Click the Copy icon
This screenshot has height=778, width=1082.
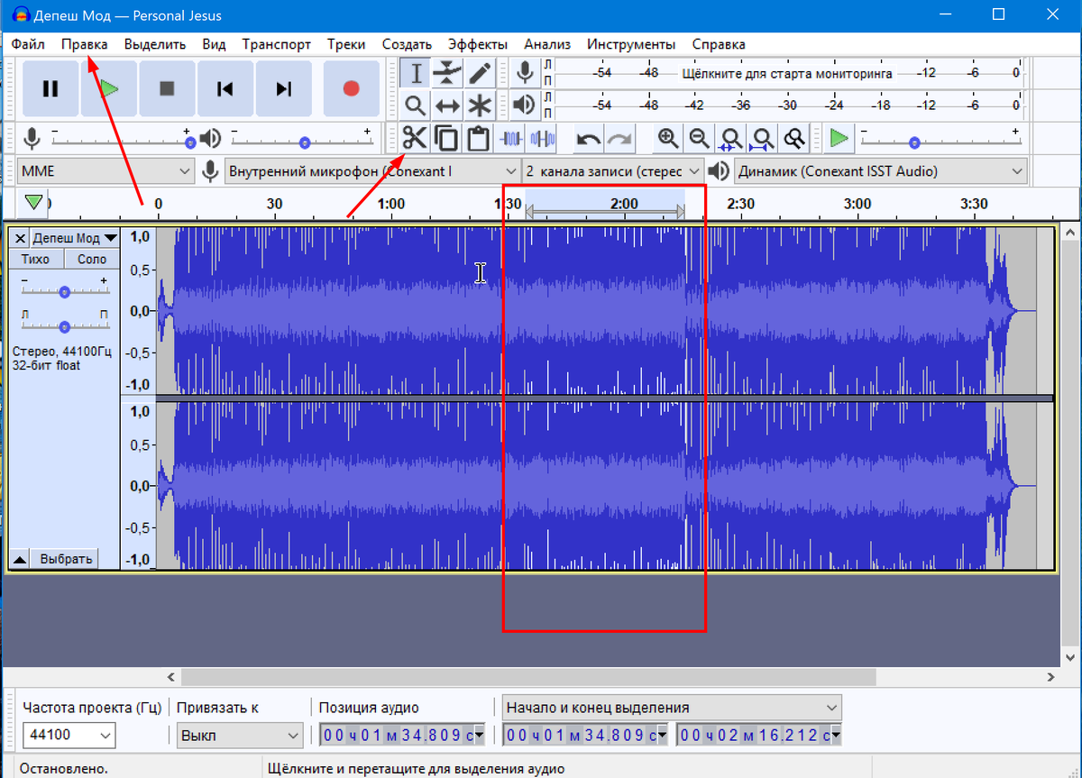tap(446, 139)
